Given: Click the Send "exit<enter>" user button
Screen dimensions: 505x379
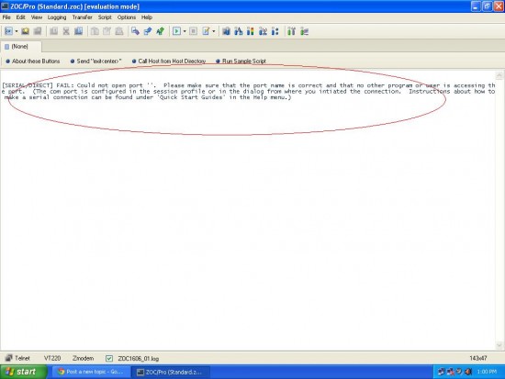Looking at the screenshot, I should tap(96, 61).
